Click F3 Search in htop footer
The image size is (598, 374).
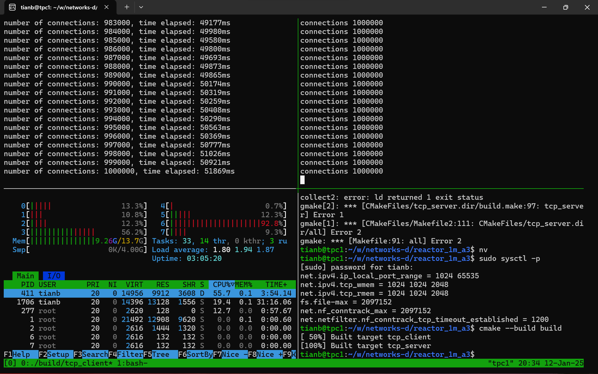95,354
